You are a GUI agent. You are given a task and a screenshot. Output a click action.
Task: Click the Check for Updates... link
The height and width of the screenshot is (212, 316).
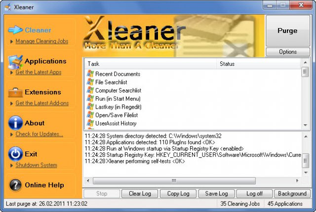tap(39, 134)
